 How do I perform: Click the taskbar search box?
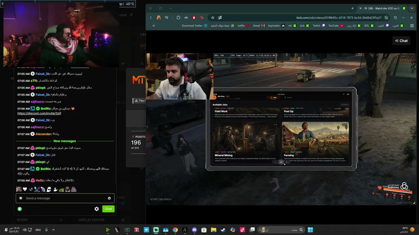tap(282, 230)
